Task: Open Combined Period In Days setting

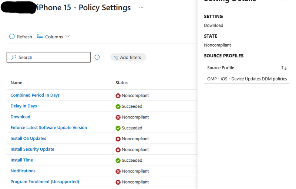Action: pyautogui.click(x=35, y=95)
